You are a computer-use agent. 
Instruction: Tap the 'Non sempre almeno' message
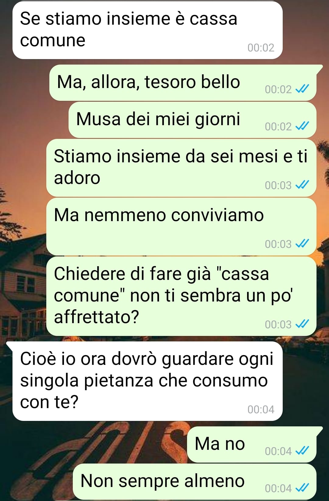tap(194, 482)
